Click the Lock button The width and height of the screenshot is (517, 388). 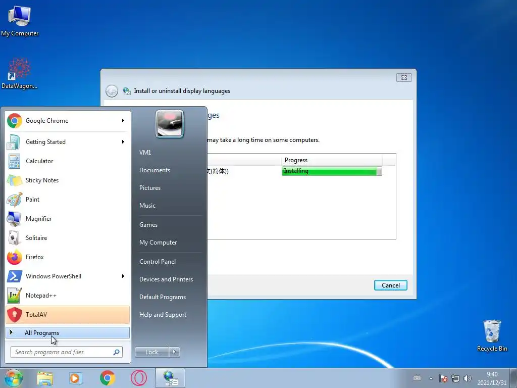tap(151, 352)
